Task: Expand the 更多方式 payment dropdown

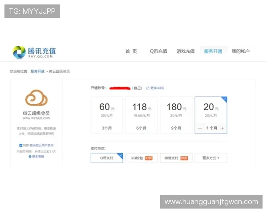Action: tap(211, 158)
